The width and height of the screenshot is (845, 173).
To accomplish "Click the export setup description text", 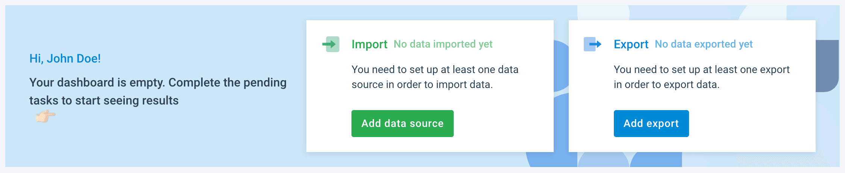I will coord(701,77).
